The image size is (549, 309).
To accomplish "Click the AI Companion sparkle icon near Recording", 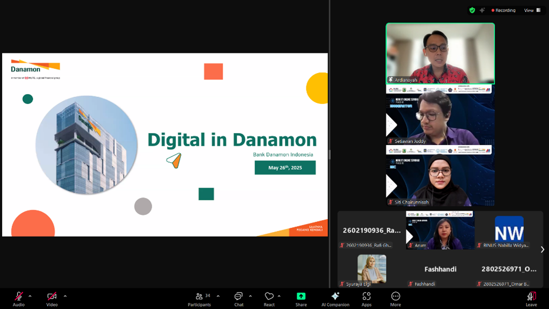I will pyautogui.click(x=482, y=10).
